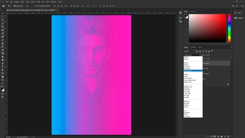Viewport: 245px width, 138px height.
Task: Select the Rectangular Marquee tool
Action: [3, 17]
